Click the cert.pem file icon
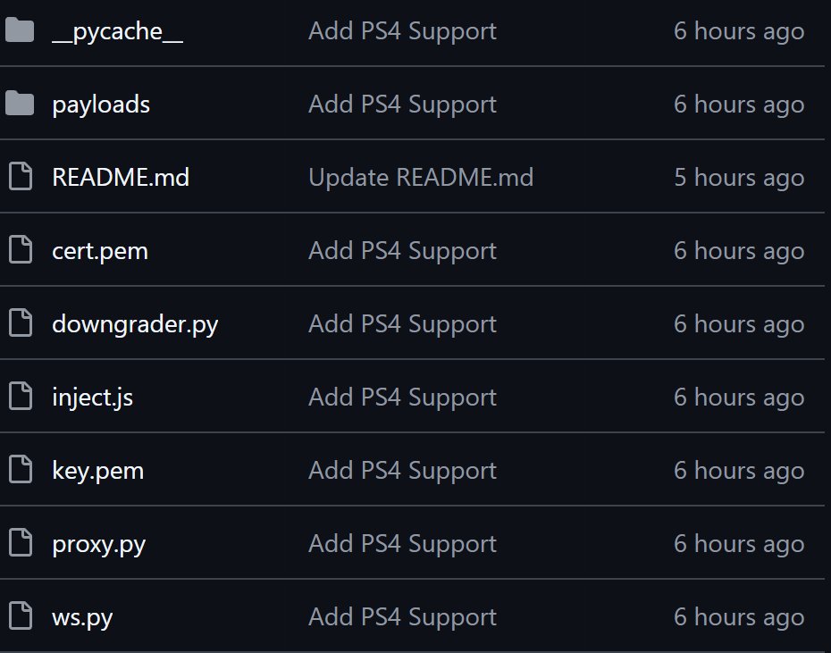The image size is (831, 653). [x=19, y=251]
